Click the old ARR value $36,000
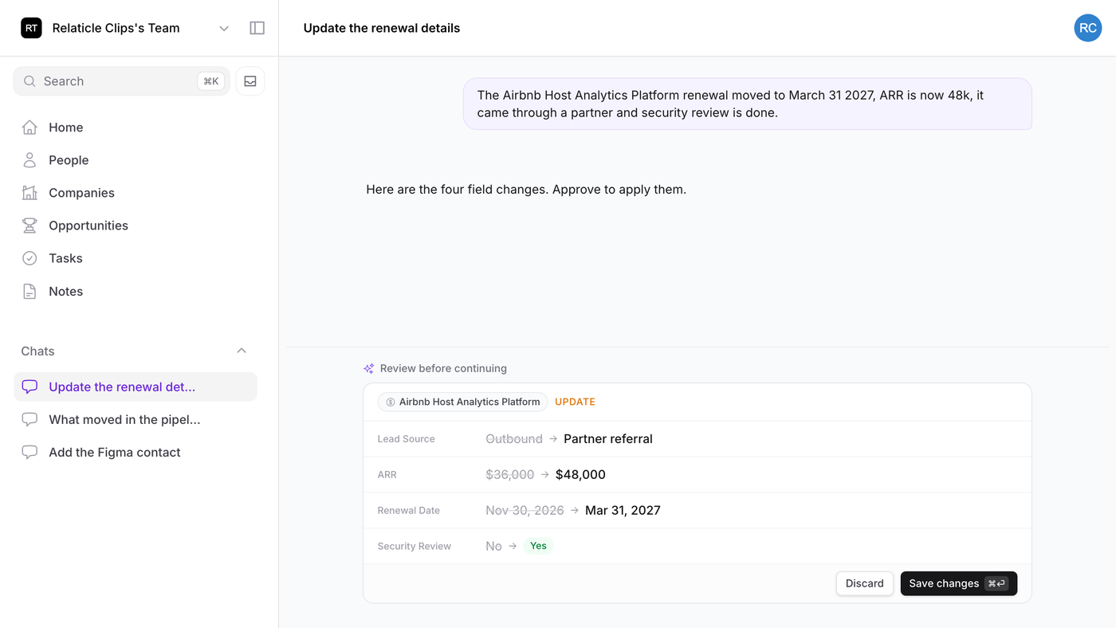The width and height of the screenshot is (1116, 628). (510, 474)
